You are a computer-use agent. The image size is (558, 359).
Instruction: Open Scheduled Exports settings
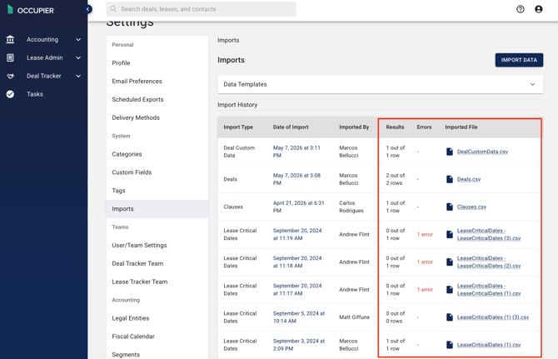137,99
